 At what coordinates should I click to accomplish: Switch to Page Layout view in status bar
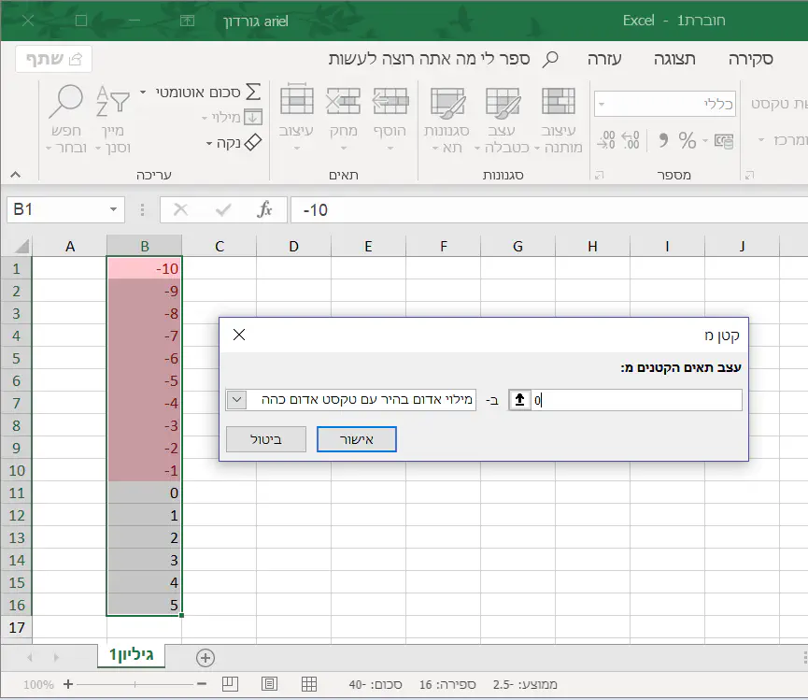coord(269,684)
